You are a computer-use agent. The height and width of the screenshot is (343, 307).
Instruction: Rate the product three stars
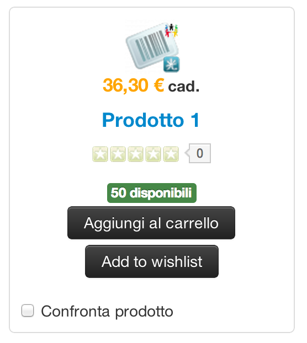tap(135, 154)
